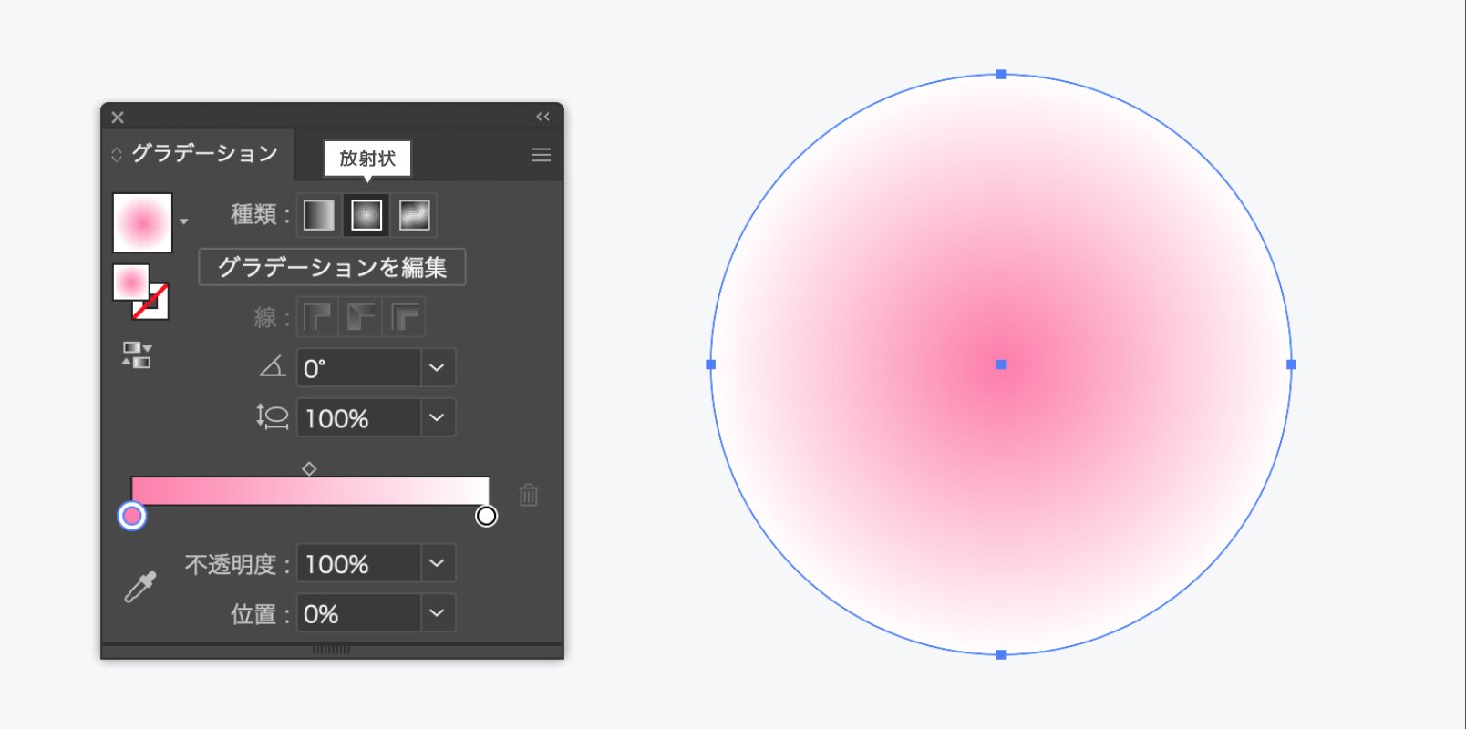The image size is (1466, 729).
Task: Select the radial gradient type icon
Action: coord(366,215)
